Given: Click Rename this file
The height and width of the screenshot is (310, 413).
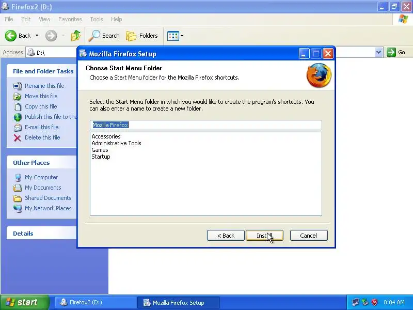Looking at the screenshot, I should (44, 86).
